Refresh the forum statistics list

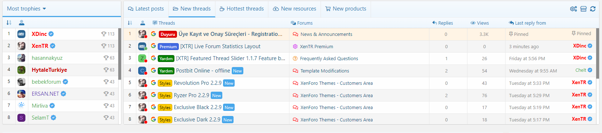pyautogui.click(x=593, y=9)
